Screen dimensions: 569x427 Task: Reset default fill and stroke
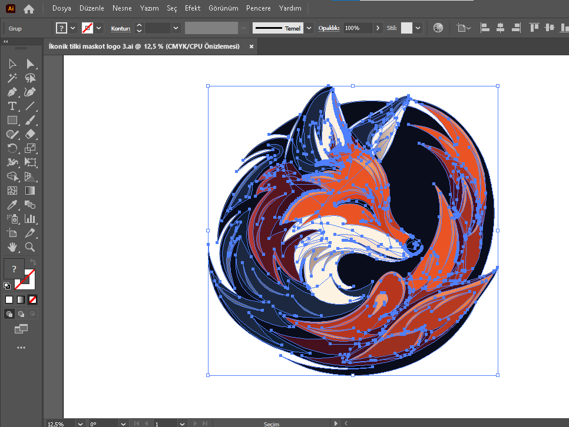(x=7, y=286)
